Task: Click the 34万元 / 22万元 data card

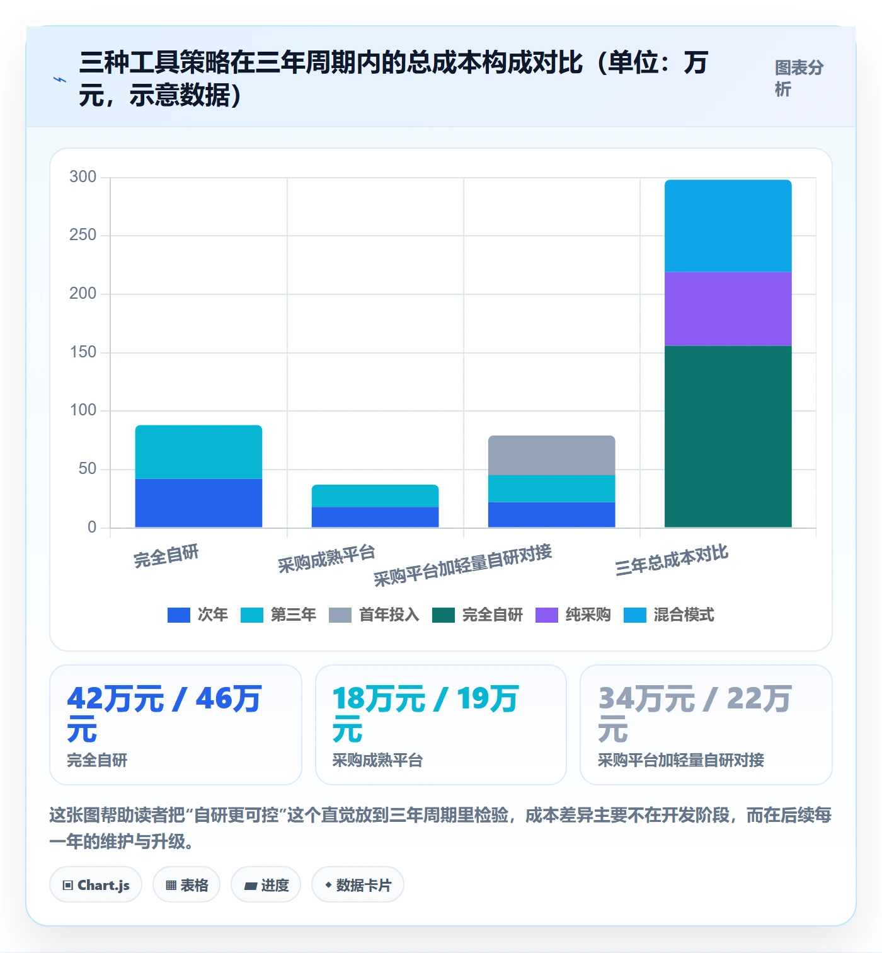Action: click(x=706, y=725)
